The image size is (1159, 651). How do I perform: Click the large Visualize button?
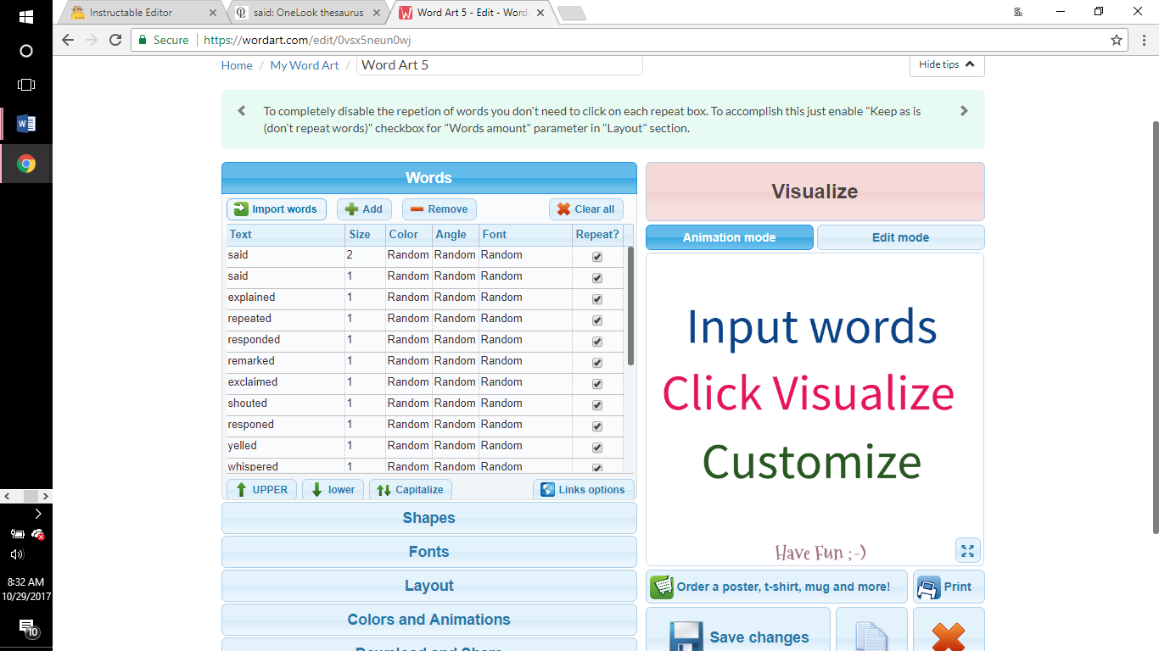(815, 192)
